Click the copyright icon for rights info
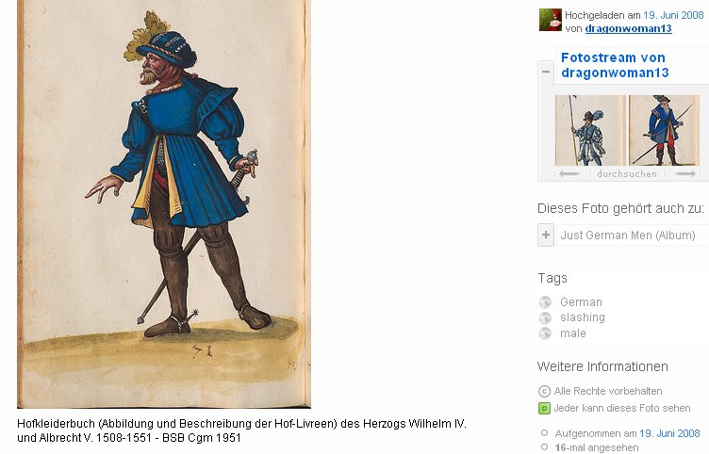 pyautogui.click(x=544, y=391)
